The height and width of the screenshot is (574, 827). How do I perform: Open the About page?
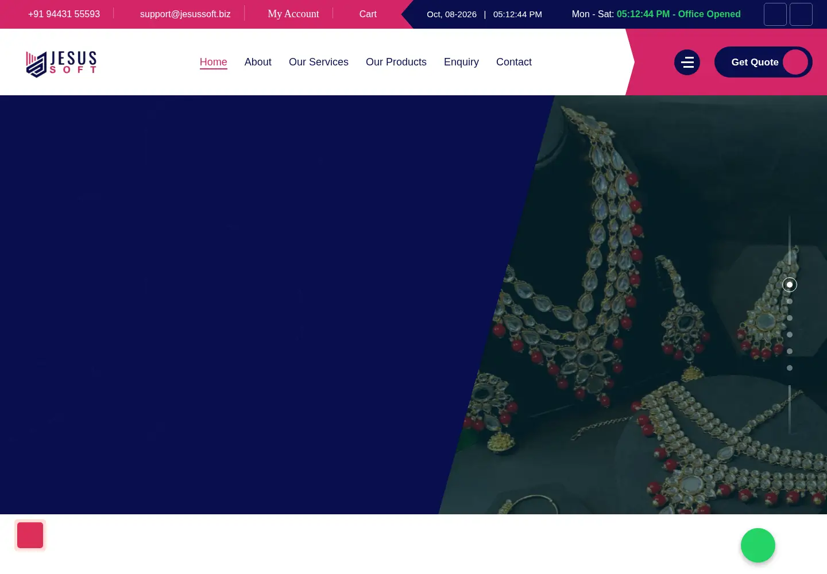(258, 62)
